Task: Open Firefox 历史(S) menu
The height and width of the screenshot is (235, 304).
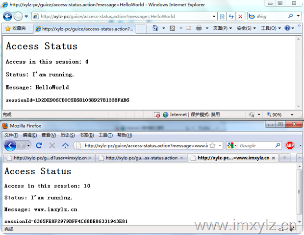Action: 68,135
